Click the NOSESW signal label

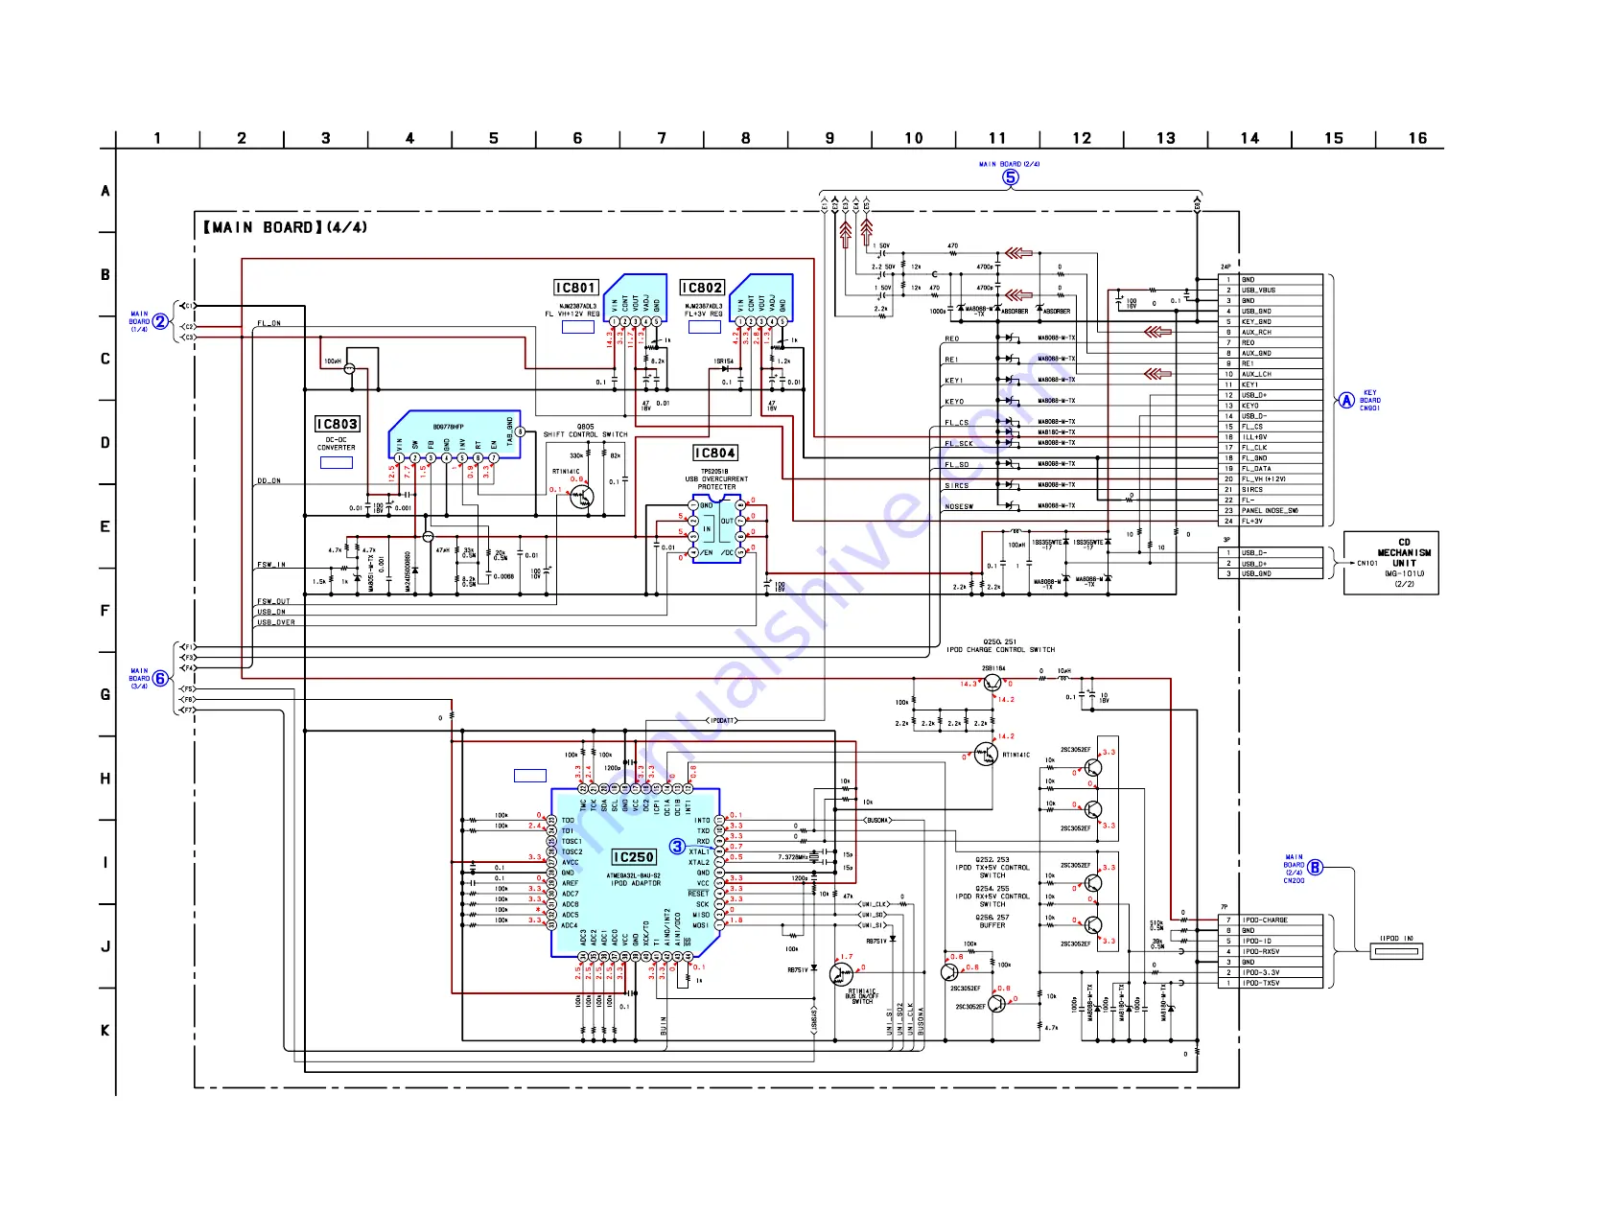coord(959,507)
